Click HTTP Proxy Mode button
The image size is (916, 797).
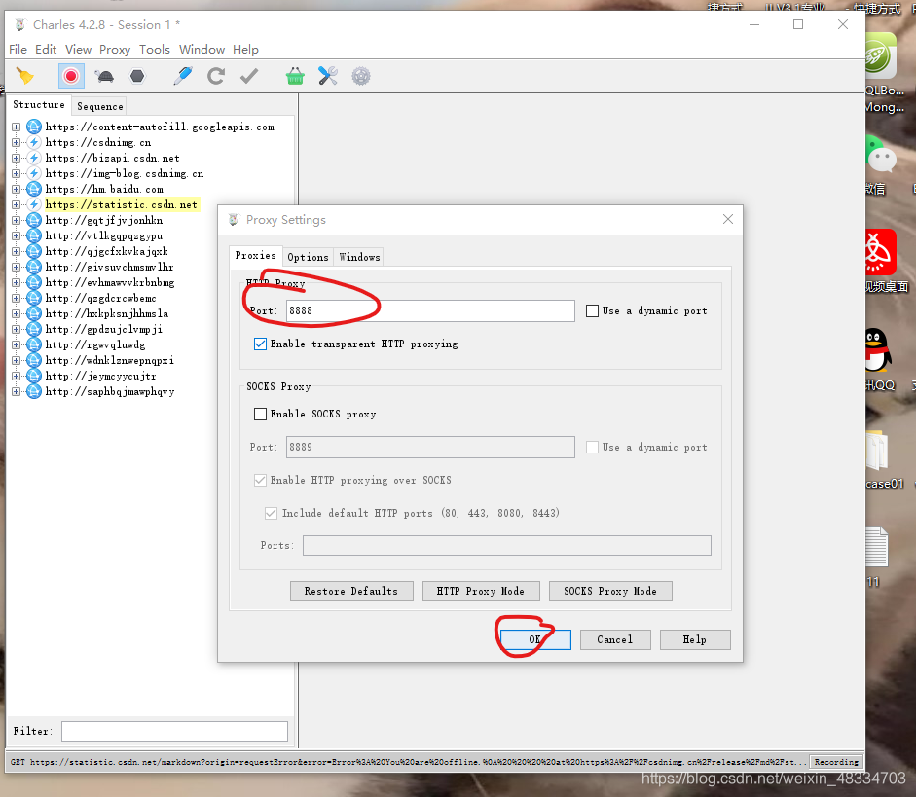[480, 591]
